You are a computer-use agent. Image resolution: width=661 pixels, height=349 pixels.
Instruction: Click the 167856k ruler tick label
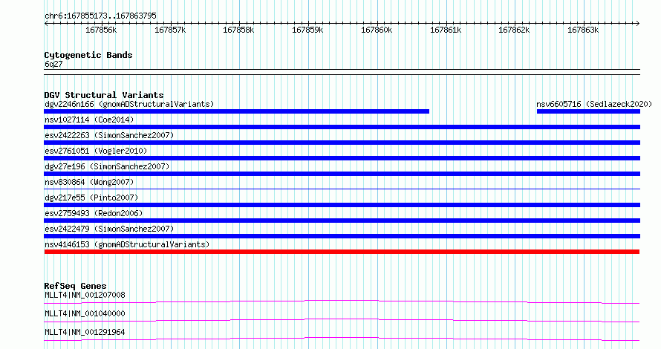(x=101, y=30)
